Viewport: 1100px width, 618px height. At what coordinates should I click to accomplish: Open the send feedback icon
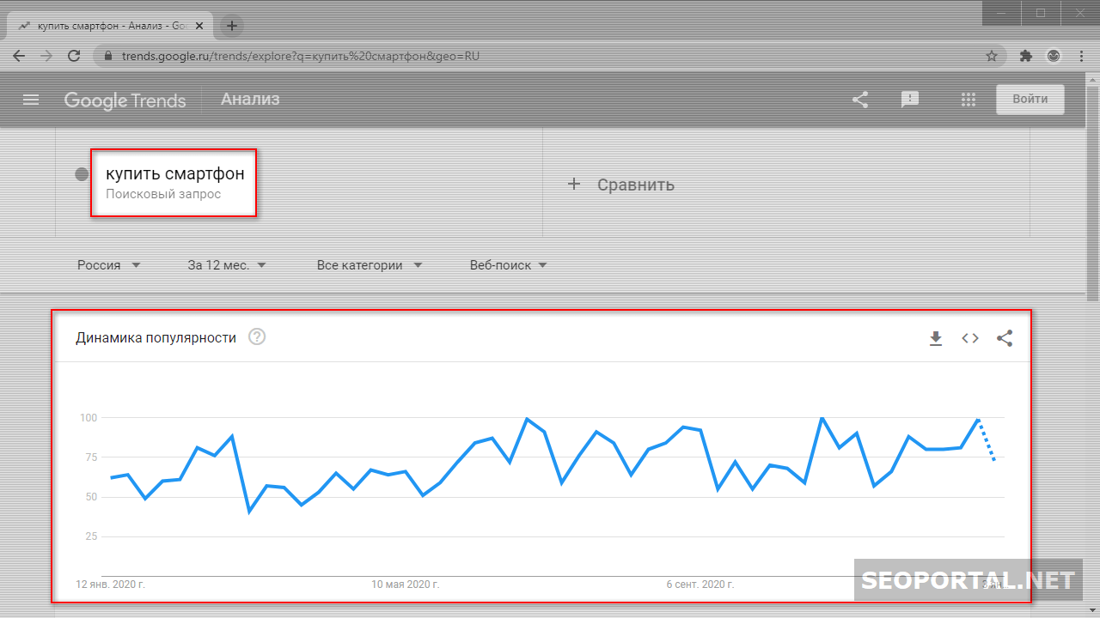910,100
